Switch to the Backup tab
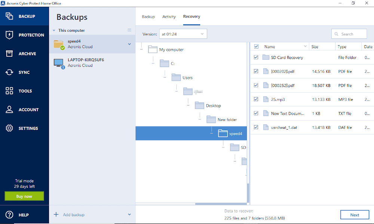374x224 pixels. 148,17
